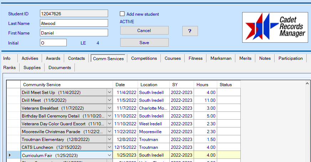The height and width of the screenshot is (162, 311).
Task: Click the scrollbar up arrow
Action: click(307, 83)
